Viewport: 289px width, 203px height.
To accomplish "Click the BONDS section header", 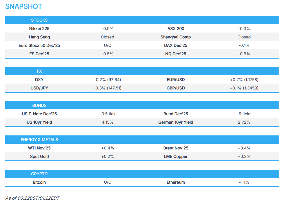I will point(39,105).
